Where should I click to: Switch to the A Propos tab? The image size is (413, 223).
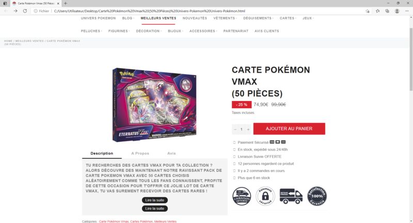tap(140, 153)
